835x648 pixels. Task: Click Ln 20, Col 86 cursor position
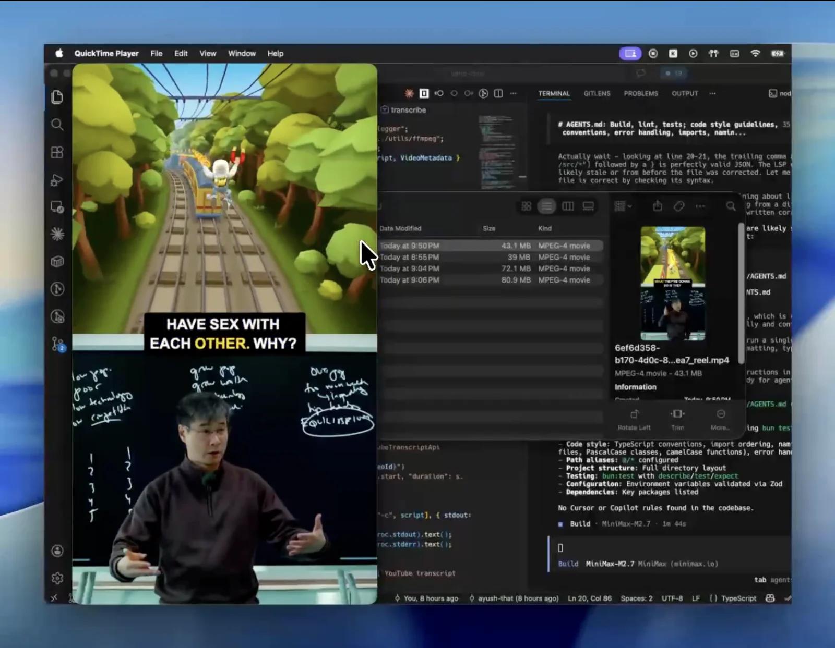click(x=590, y=598)
